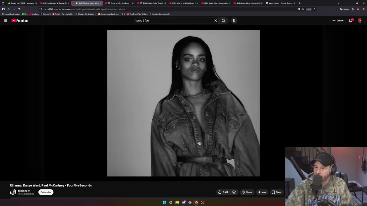The width and height of the screenshot is (367, 206).
Task: Switch to 'Stream 102537897 - garydavid' tab
Action: [x=22, y=3]
